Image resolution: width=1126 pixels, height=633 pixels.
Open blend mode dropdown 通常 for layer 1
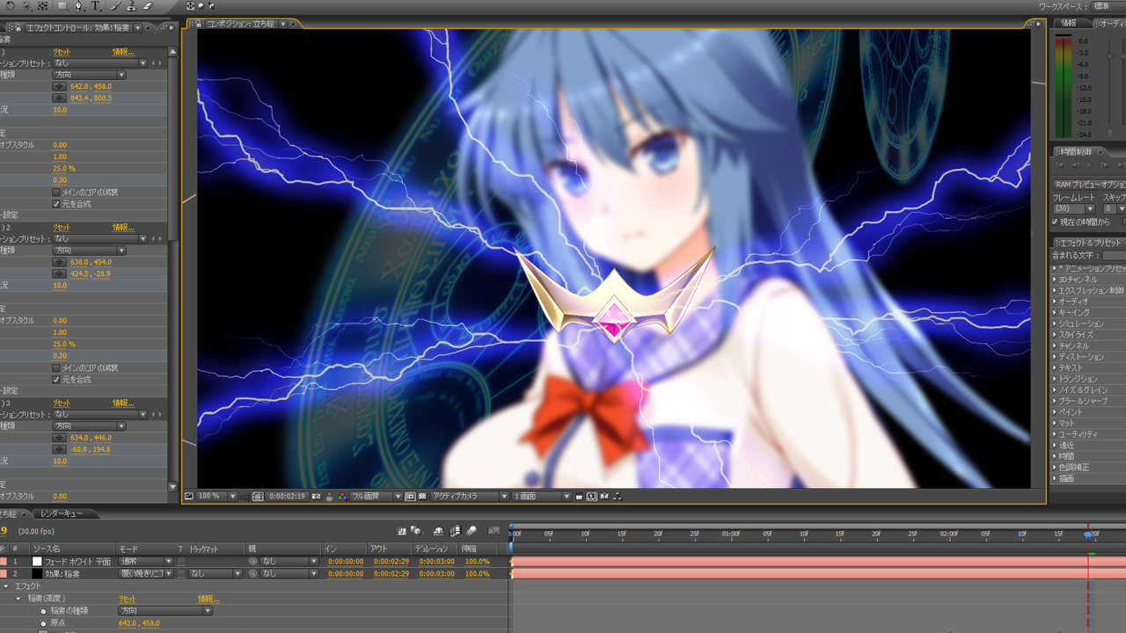coord(146,561)
